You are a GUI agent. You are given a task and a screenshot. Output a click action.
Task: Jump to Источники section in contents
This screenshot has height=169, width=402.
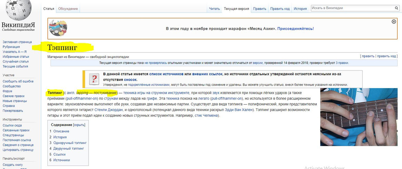62,160
